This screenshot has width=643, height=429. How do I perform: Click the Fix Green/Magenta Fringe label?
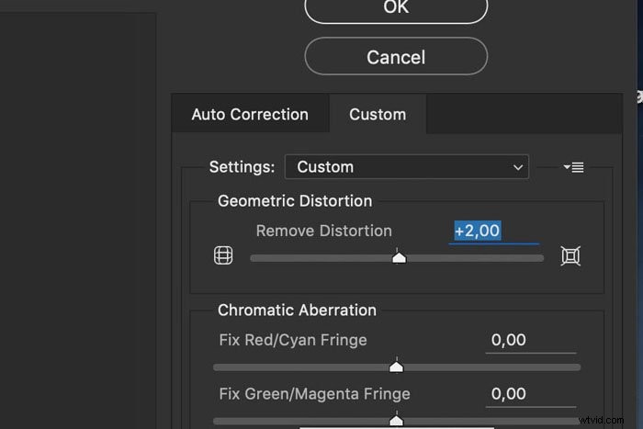click(314, 394)
